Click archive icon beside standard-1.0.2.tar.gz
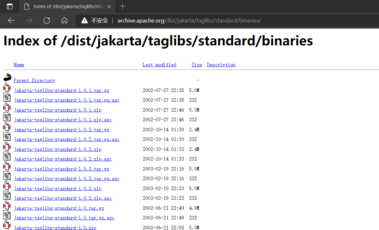This screenshot has height=230, width=379. tap(7, 126)
